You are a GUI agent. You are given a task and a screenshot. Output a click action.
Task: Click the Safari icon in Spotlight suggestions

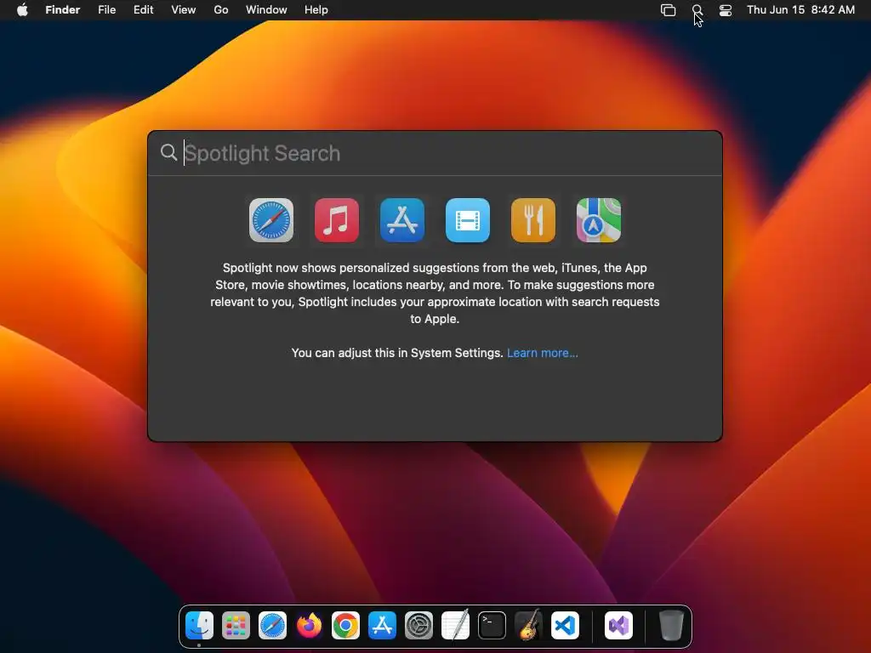pos(271,220)
